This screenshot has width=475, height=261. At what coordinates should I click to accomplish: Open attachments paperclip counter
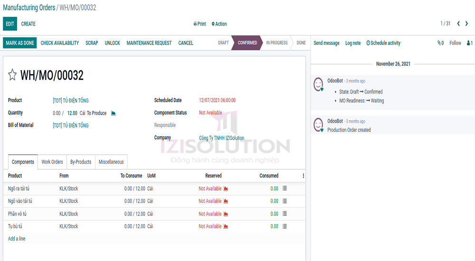click(x=440, y=43)
